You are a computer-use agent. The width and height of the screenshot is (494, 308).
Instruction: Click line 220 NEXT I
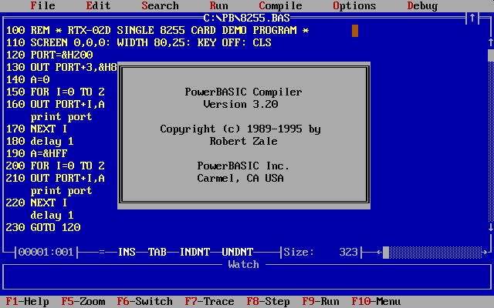point(36,203)
